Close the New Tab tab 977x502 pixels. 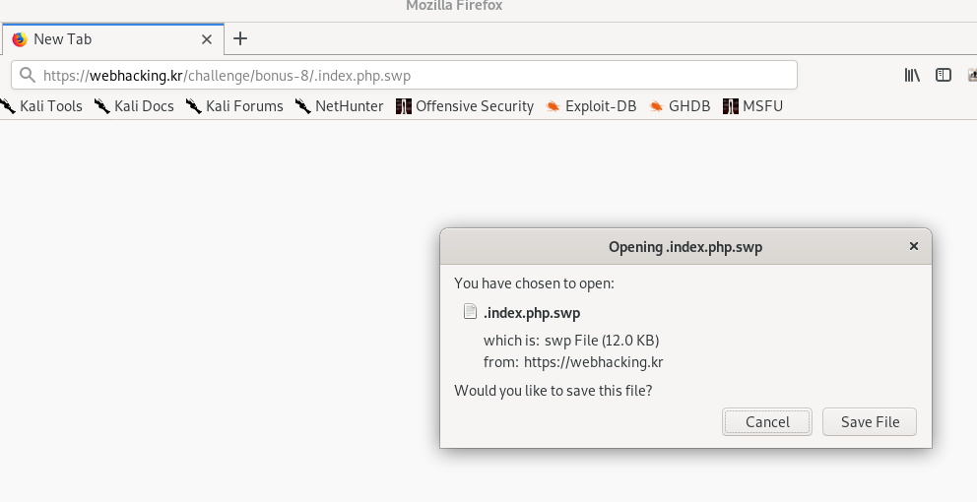pyautogui.click(x=207, y=39)
